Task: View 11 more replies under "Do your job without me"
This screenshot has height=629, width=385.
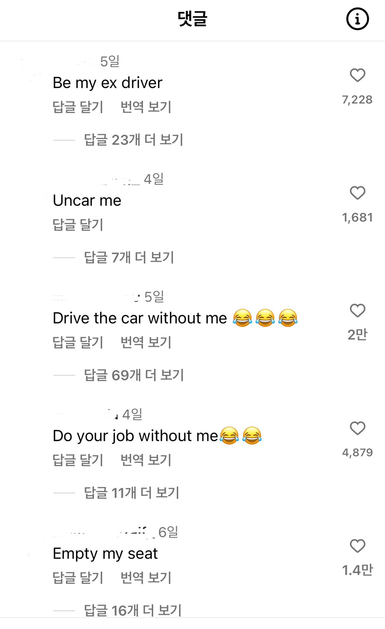Action: pyautogui.click(x=132, y=493)
